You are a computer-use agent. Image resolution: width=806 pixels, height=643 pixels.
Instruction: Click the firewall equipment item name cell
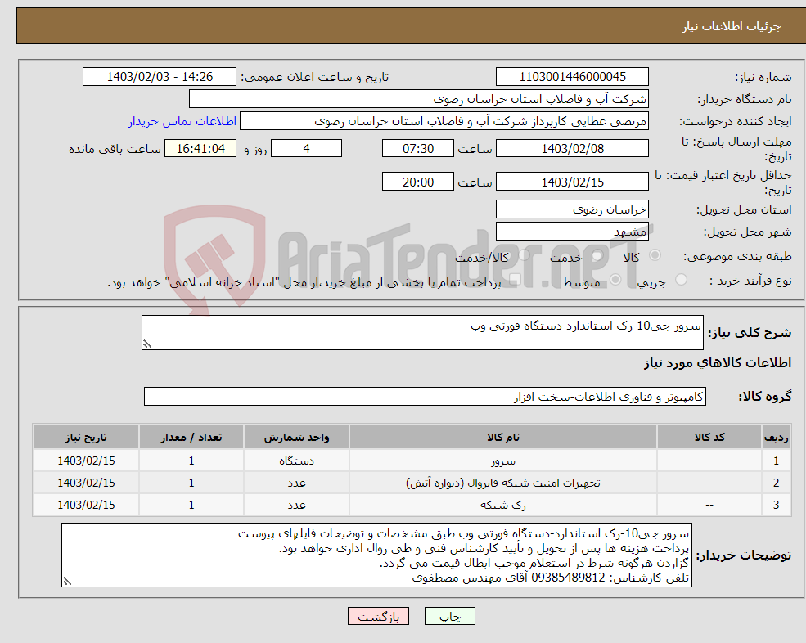click(x=503, y=483)
